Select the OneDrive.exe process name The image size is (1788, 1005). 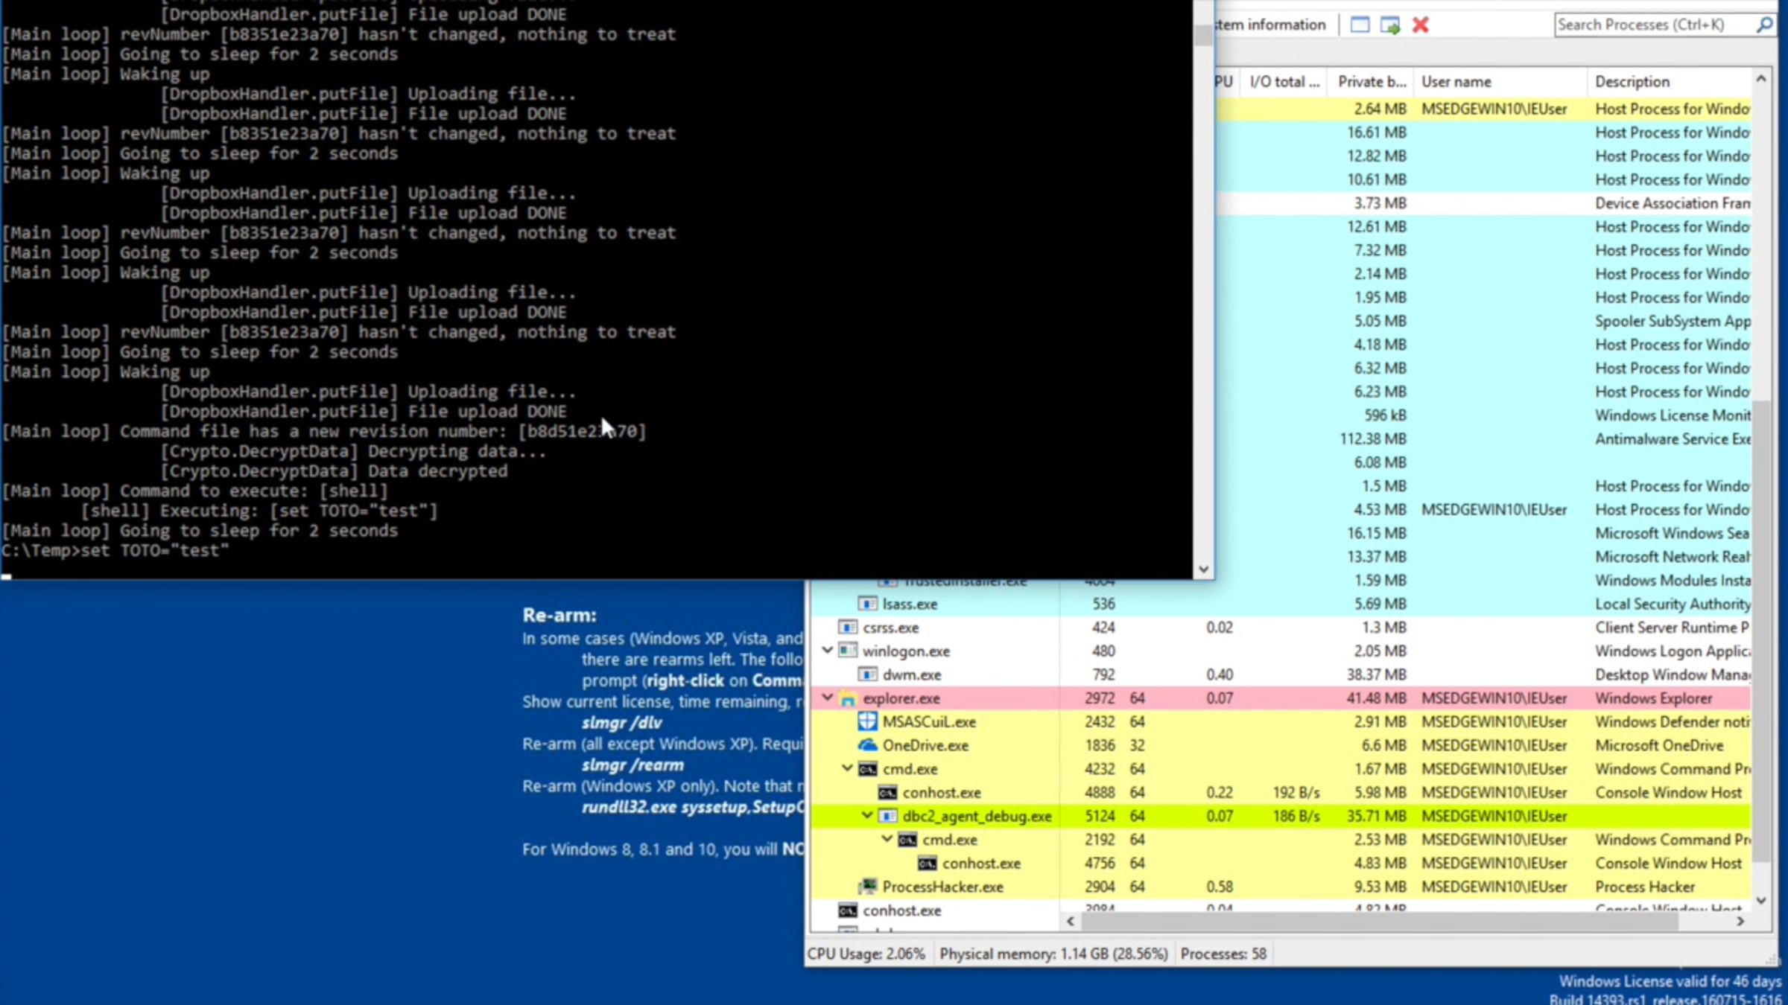click(x=925, y=745)
